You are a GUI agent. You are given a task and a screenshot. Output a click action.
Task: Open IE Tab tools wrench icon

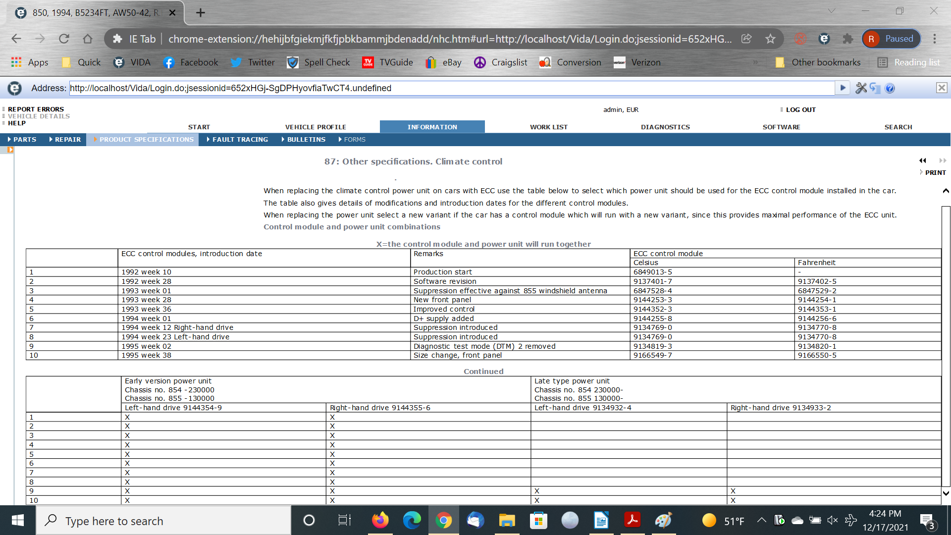(x=861, y=88)
